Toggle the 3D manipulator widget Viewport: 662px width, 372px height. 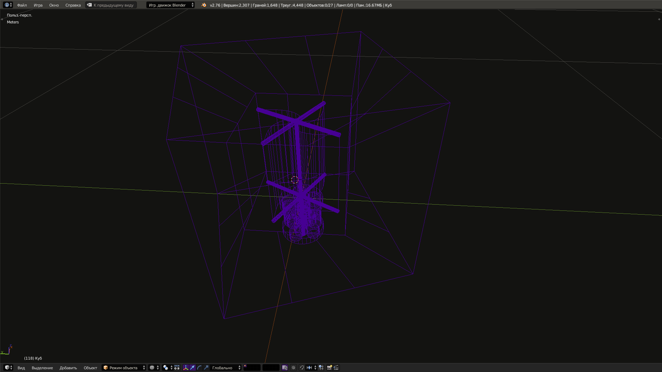[186, 368]
